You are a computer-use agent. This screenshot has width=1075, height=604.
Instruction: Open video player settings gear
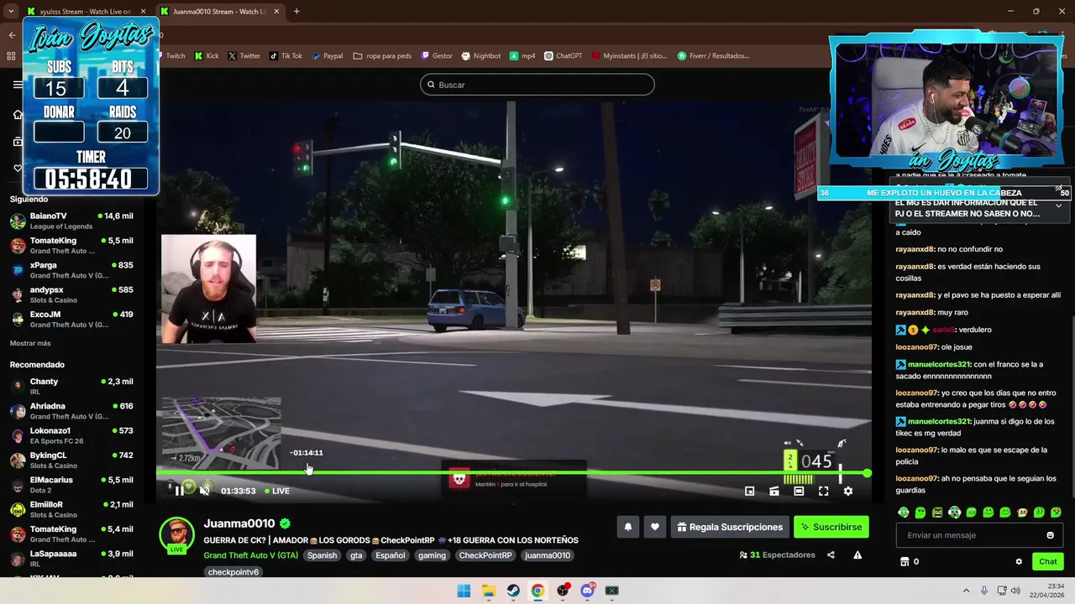point(848,491)
